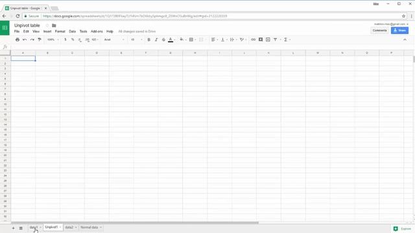Open the Add-ons menu
The width and height of the screenshot is (415, 233).
(97, 32)
